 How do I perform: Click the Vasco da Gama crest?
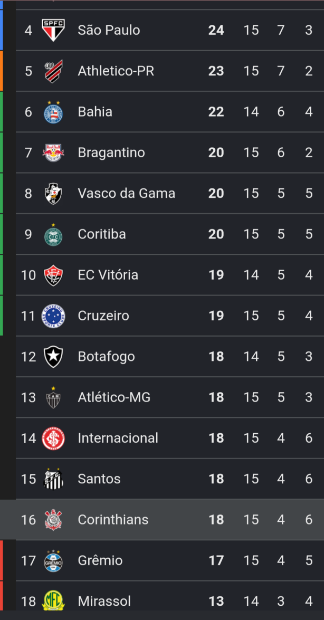point(53,193)
